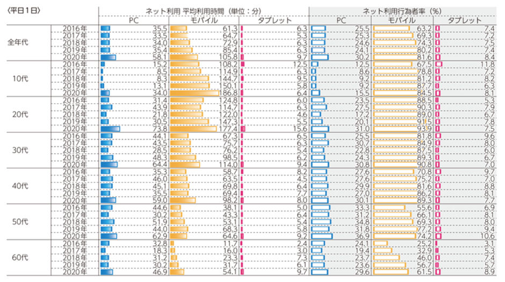Click the 30代 2020年 year label
Image resolution: width=505 pixels, height=282 pixels.
click(x=75, y=165)
